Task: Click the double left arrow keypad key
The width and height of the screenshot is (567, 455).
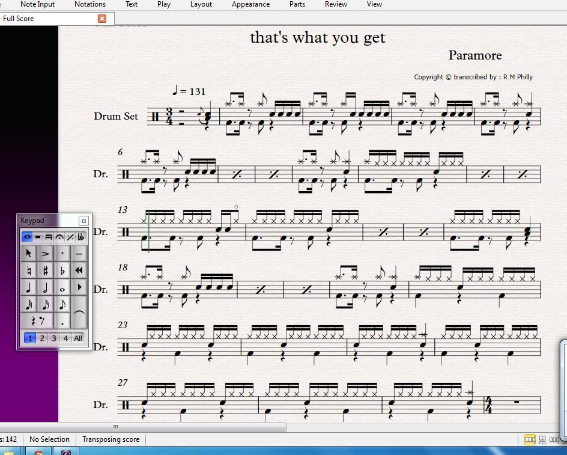Action: 79,270
